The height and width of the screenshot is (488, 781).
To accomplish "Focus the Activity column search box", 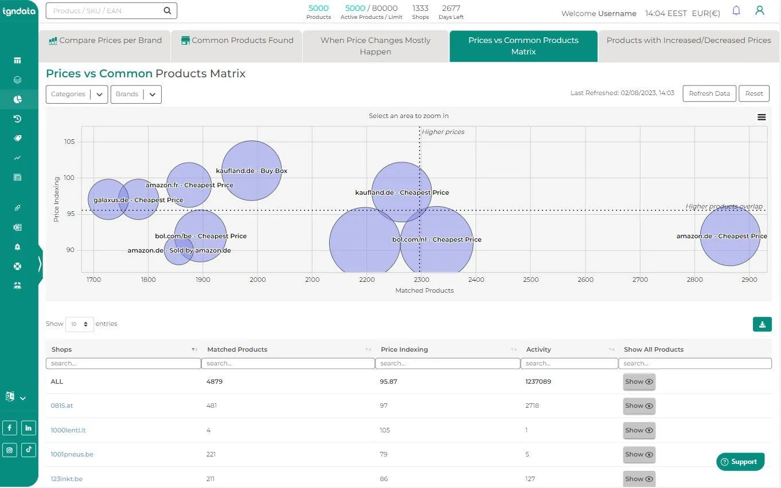I will click(x=569, y=363).
